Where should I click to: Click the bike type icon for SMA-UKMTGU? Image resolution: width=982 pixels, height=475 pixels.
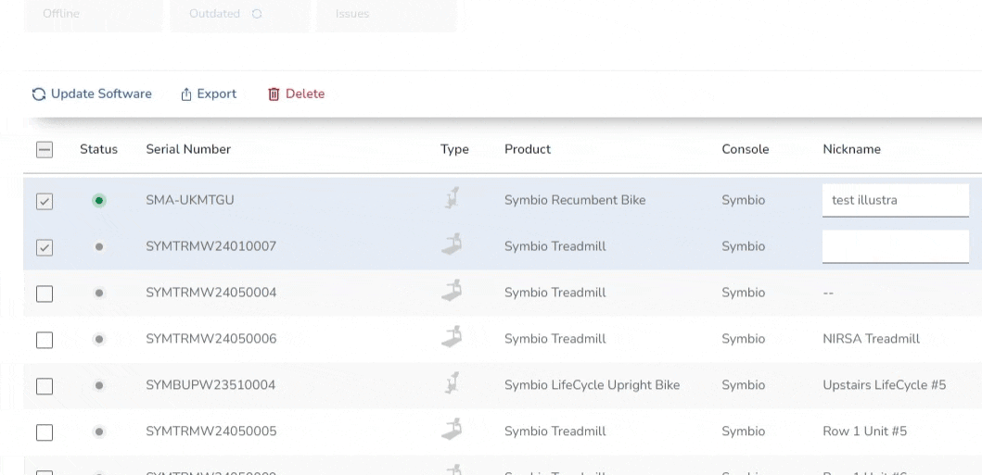pos(453,198)
